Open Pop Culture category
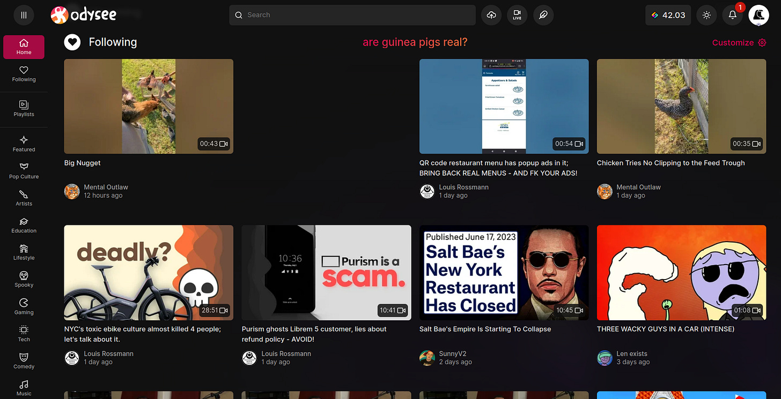This screenshot has height=399, width=781. pyautogui.click(x=24, y=171)
